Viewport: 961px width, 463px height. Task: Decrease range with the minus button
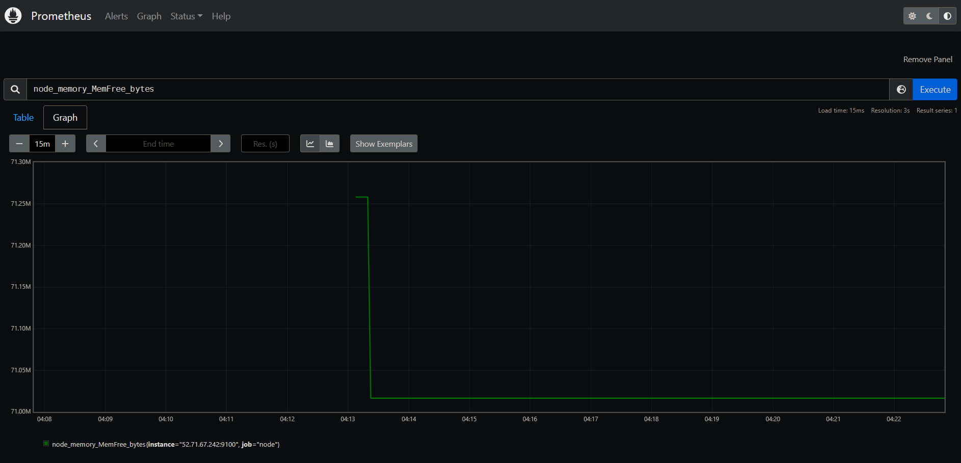point(19,144)
